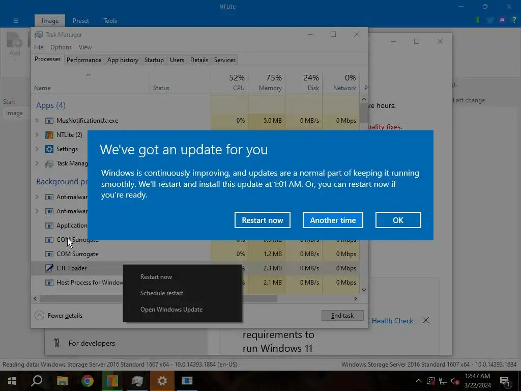This screenshot has height=391, width=521.
Task: Expand the first Antimalware process row
Action: pos(37,197)
